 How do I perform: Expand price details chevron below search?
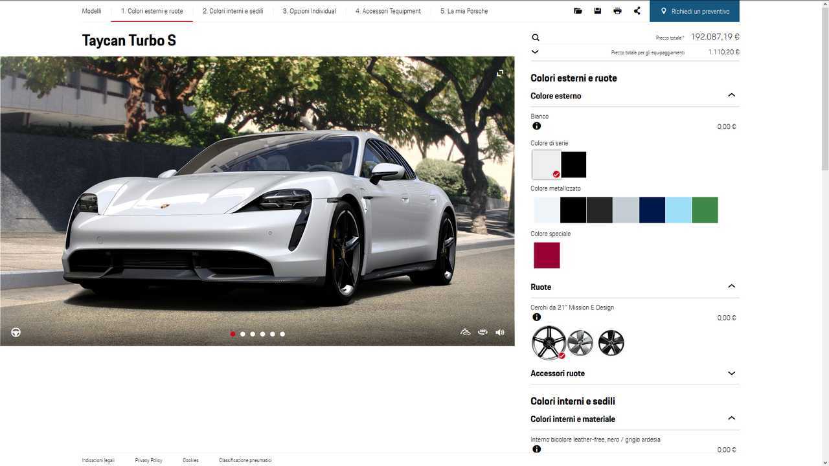coord(535,52)
